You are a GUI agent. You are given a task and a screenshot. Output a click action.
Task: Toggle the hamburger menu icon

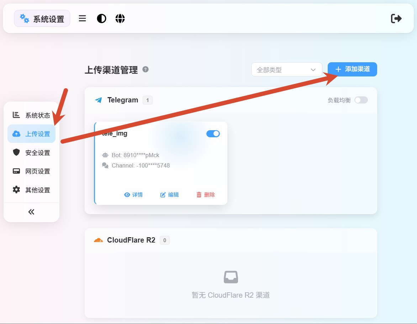83,18
